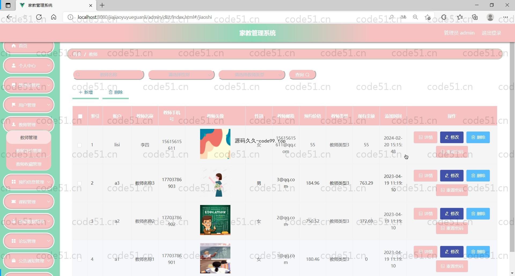Open browser settings three-dot menu
The height and width of the screenshot is (276, 515).
[505, 17]
